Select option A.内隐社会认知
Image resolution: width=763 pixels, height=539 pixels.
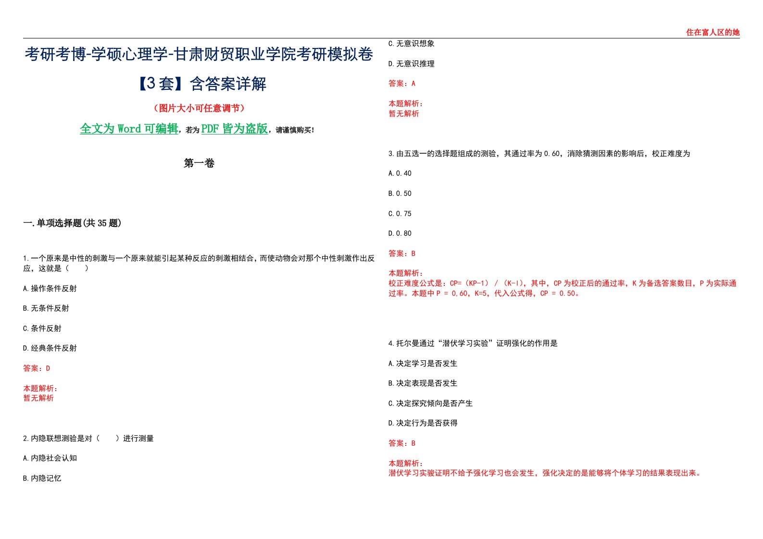coord(50,458)
